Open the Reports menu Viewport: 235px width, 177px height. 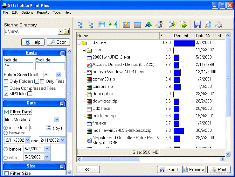click(x=43, y=12)
